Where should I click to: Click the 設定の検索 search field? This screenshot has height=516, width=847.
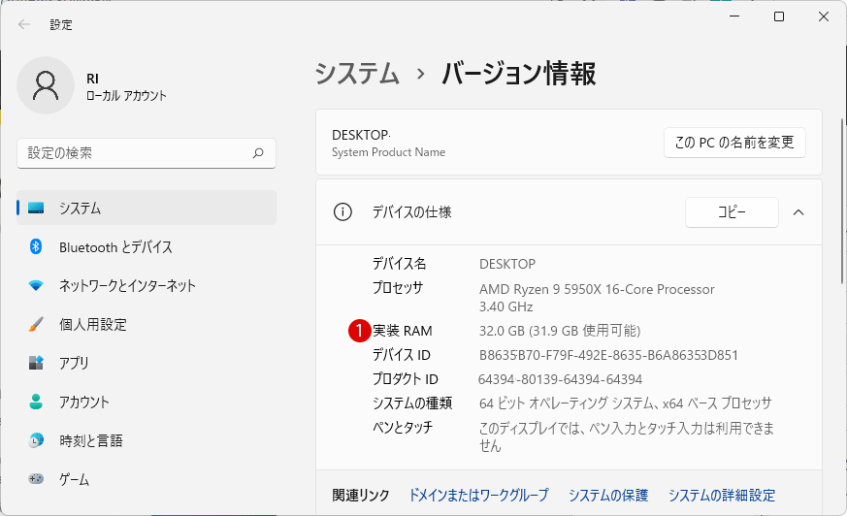coord(147,153)
